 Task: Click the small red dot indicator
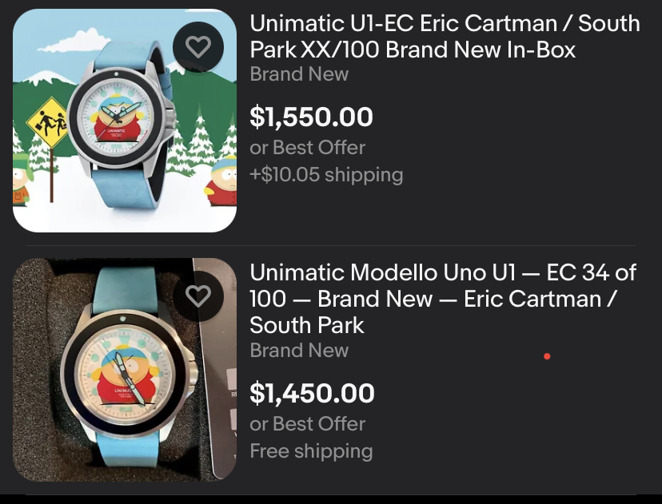click(547, 356)
